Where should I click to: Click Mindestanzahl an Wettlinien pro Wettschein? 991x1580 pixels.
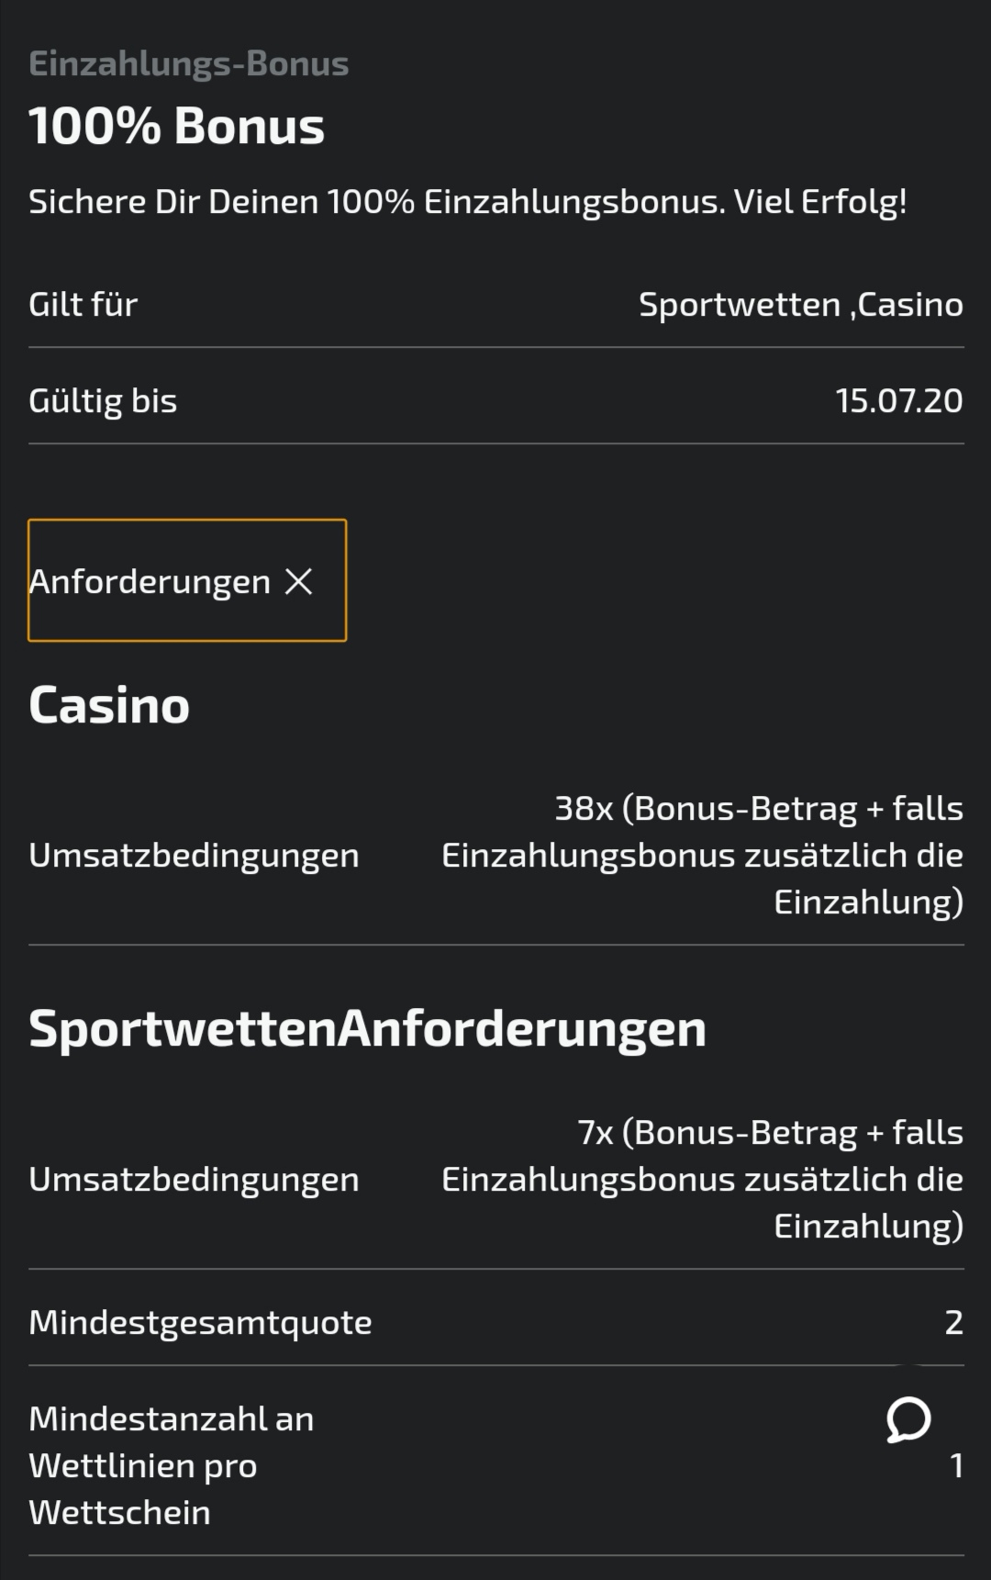tap(172, 1465)
